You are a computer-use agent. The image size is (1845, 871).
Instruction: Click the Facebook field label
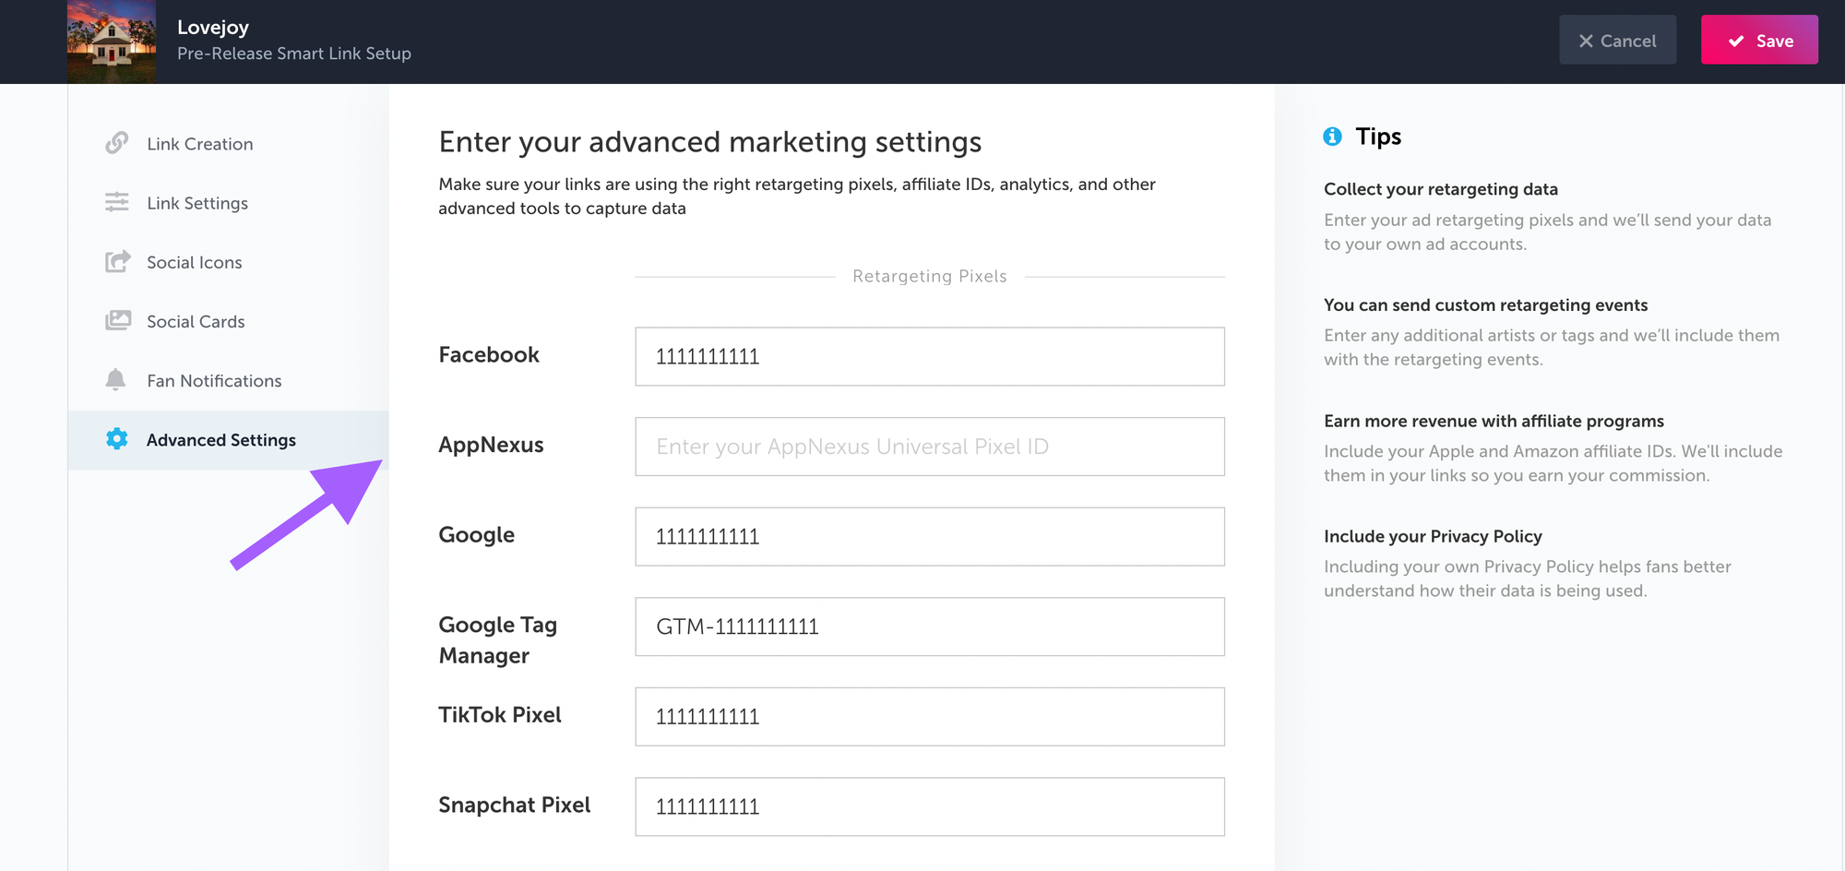[489, 354]
